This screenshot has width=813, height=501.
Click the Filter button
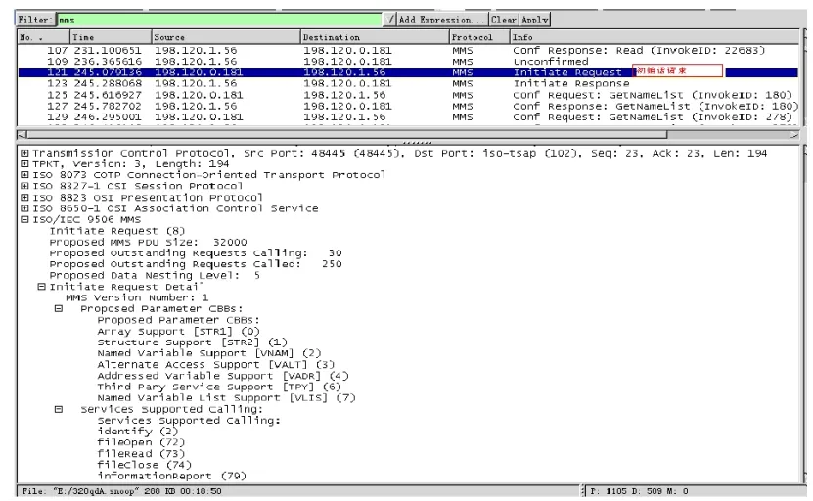click(36, 20)
